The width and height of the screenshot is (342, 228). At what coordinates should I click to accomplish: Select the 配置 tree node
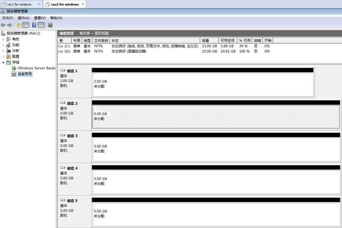[x=16, y=56]
